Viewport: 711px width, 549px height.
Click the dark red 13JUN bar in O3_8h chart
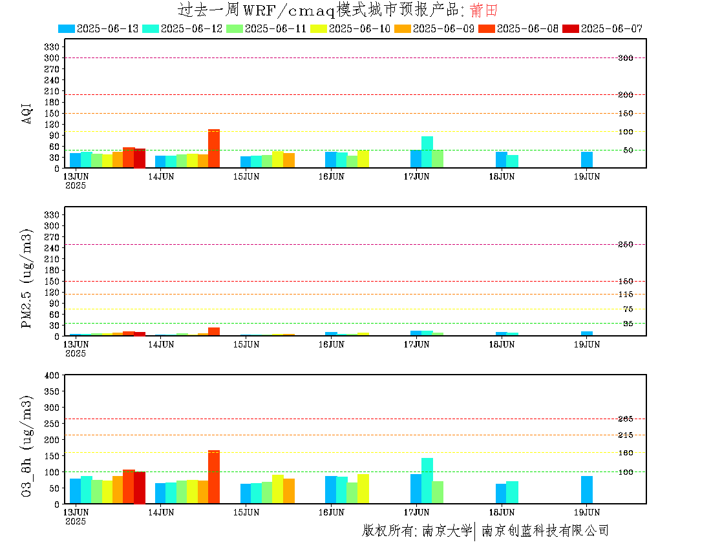click(x=140, y=488)
